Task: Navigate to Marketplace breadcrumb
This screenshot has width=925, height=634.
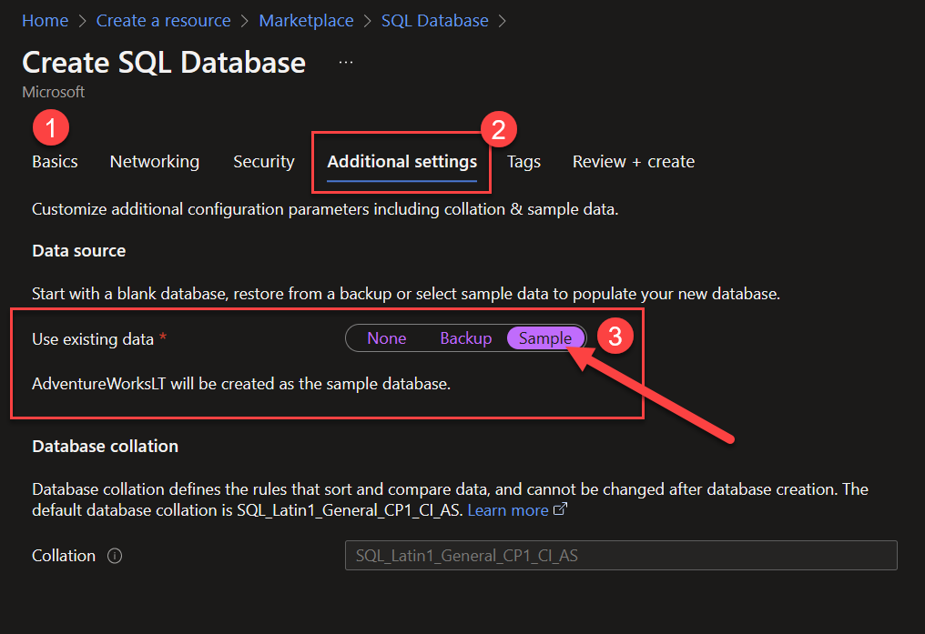Action: (306, 21)
